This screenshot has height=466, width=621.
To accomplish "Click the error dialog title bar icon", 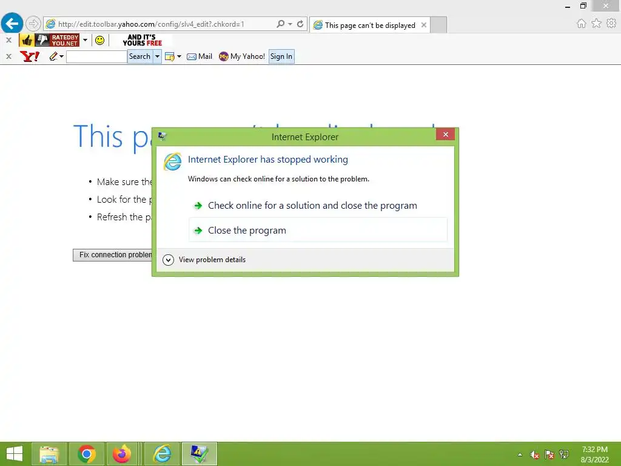I will click(163, 137).
